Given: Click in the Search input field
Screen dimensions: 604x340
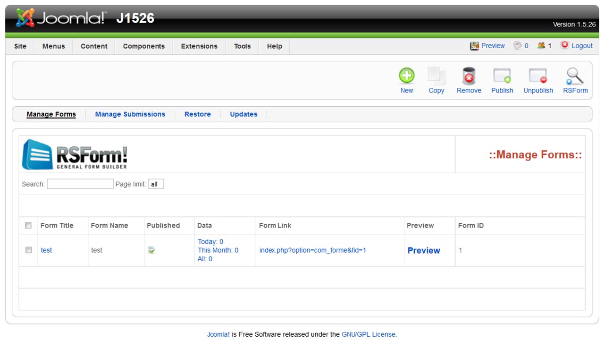Looking at the screenshot, I should tap(80, 184).
